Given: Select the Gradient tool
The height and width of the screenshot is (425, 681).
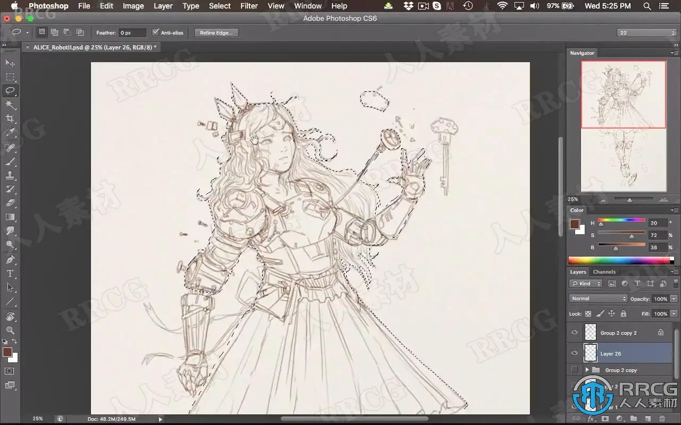Looking at the screenshot, I should [x=10, y=217].
